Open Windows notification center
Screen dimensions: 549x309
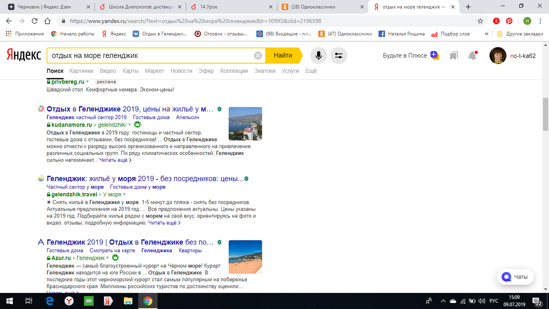[538, 301]
